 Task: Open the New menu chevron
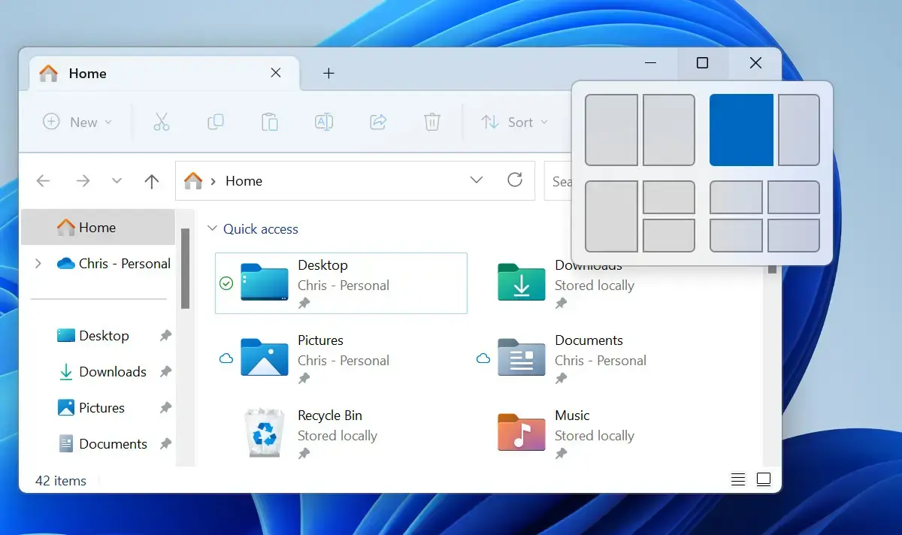(x=107, y=122)
